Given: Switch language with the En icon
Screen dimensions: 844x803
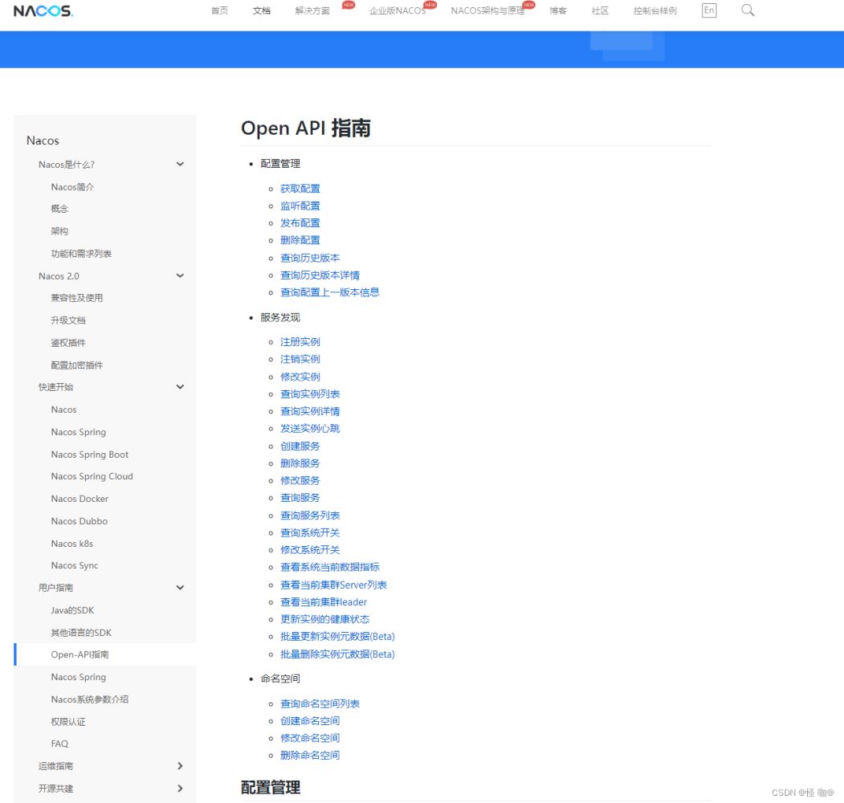Looking at the screenshot, I should pos(708,10).
